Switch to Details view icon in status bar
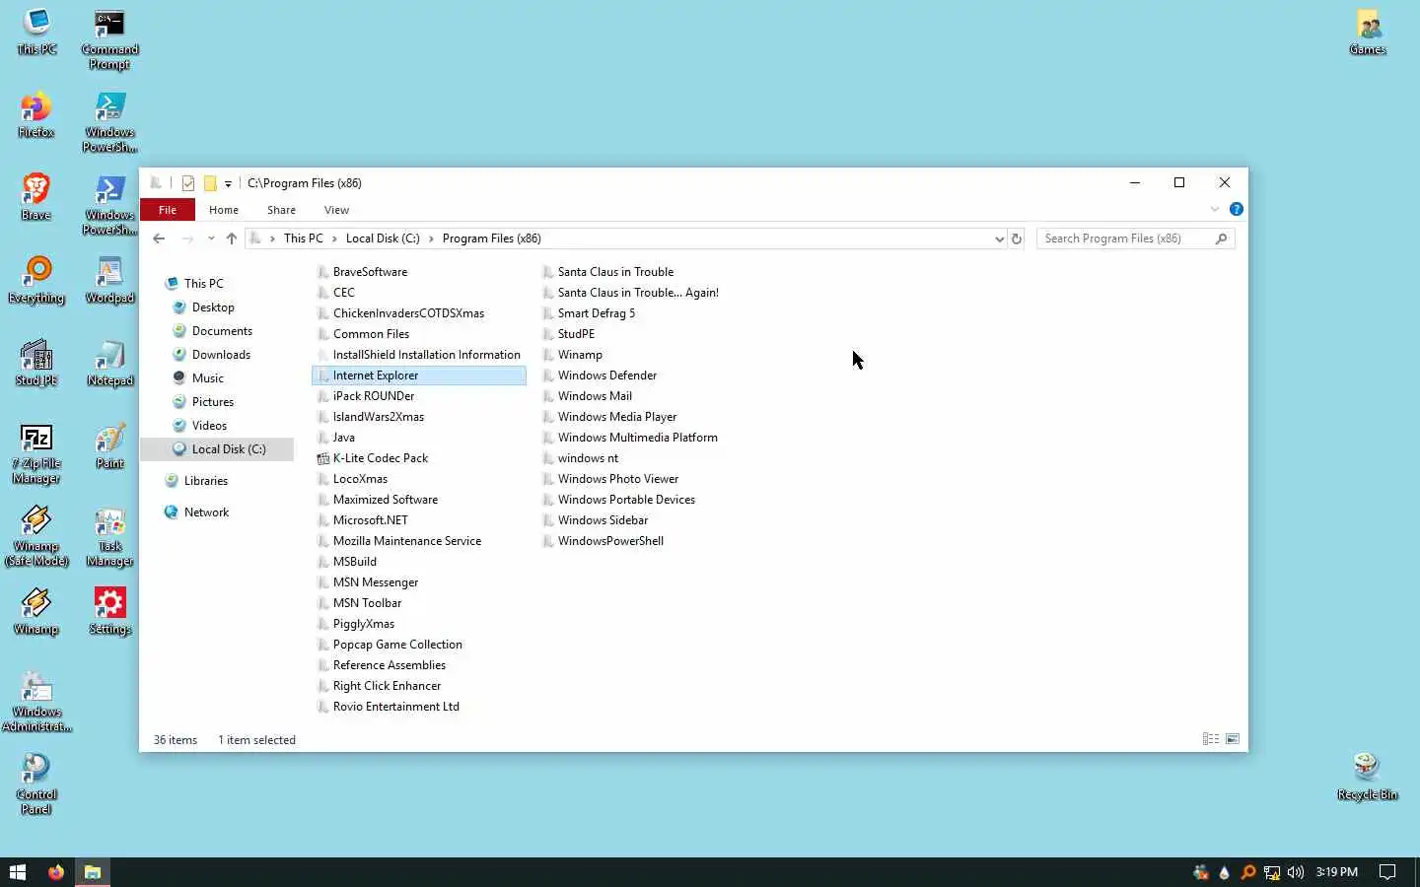This screenshot has height=887, width=1420. [1211, 739]
